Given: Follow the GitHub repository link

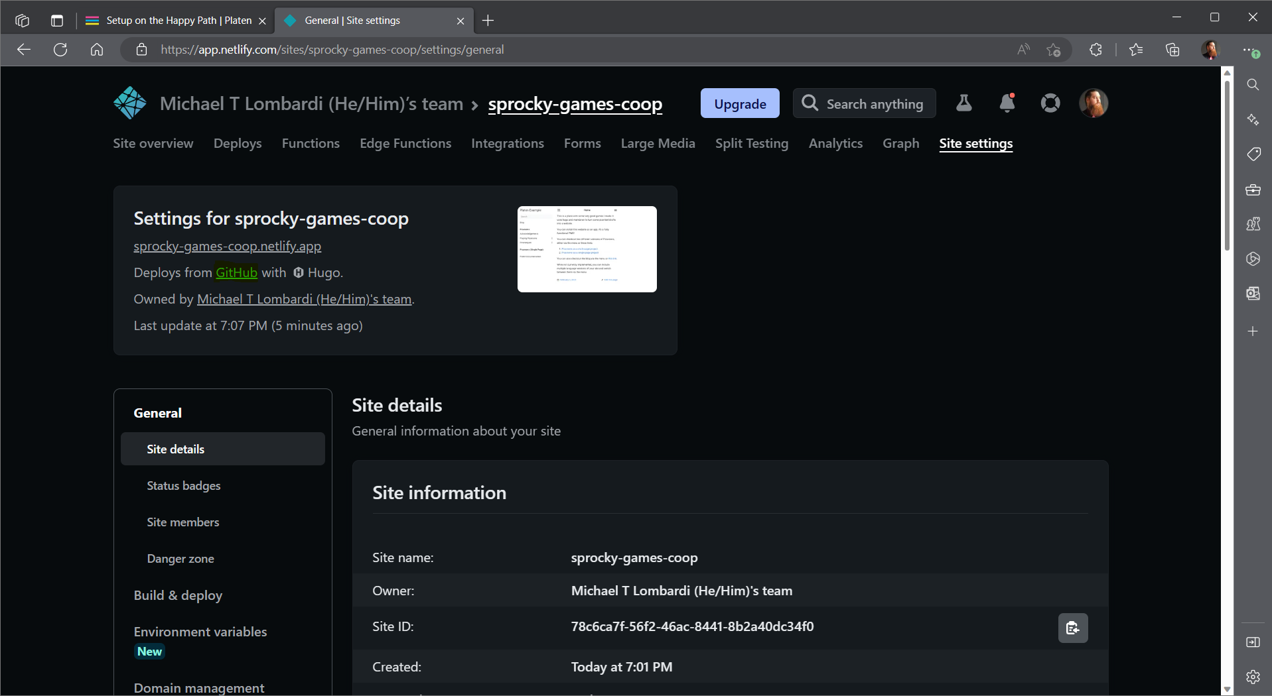Looking at the screenshot, I should 236,272.
